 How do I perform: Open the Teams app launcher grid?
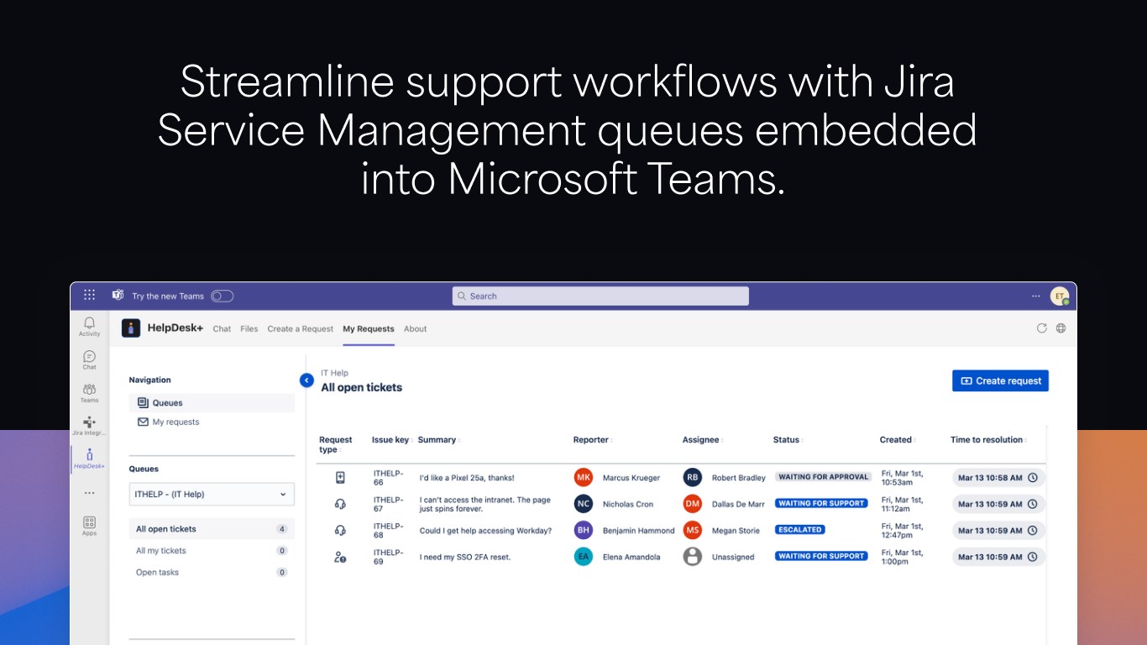pyautogui.click(x=89, y=296)
